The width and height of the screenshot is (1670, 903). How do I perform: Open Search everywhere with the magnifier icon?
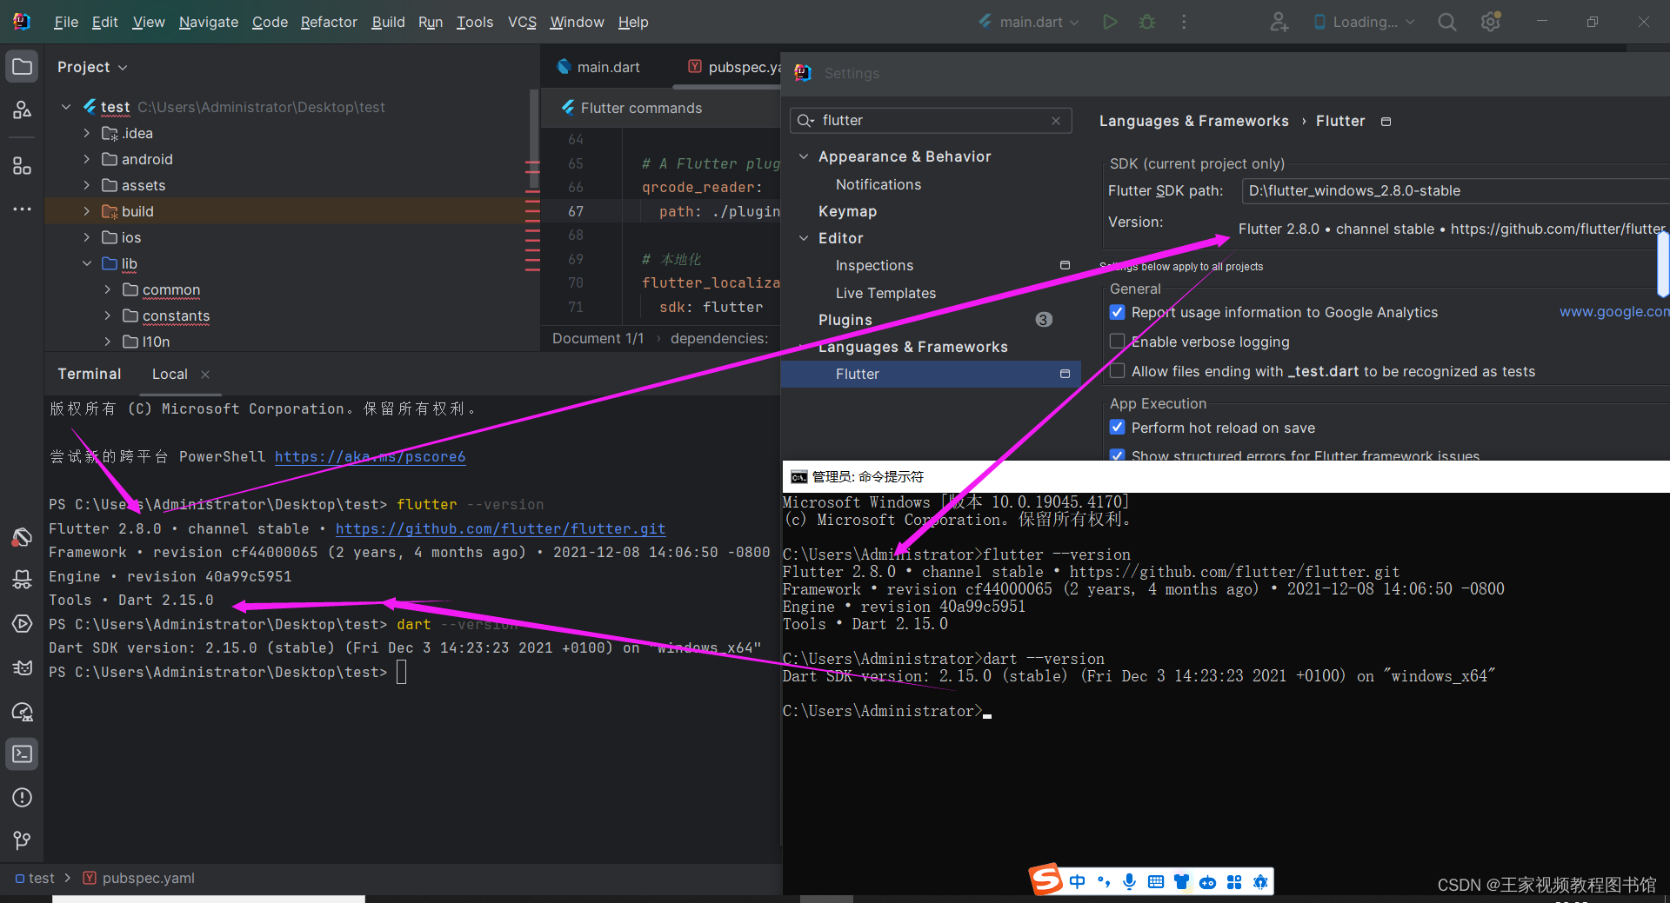click(1446, 21)
